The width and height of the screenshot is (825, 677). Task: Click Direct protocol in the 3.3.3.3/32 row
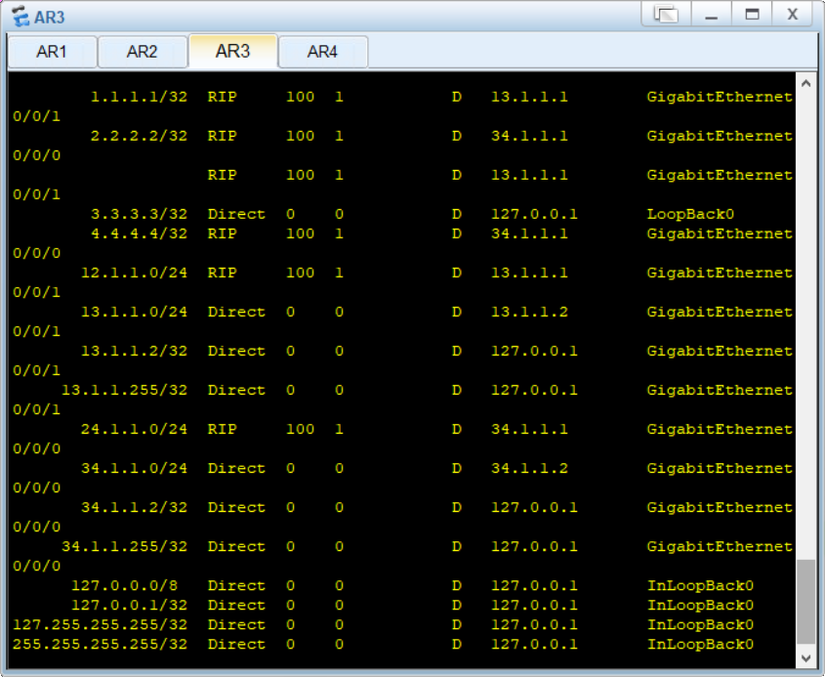pos(236,214)
